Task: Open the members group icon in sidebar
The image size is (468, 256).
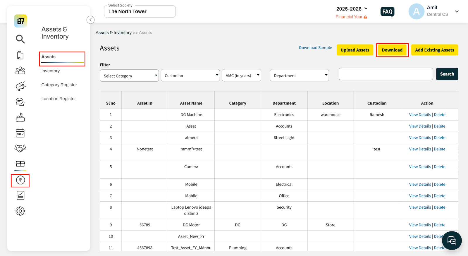Action: pos(20,71)
